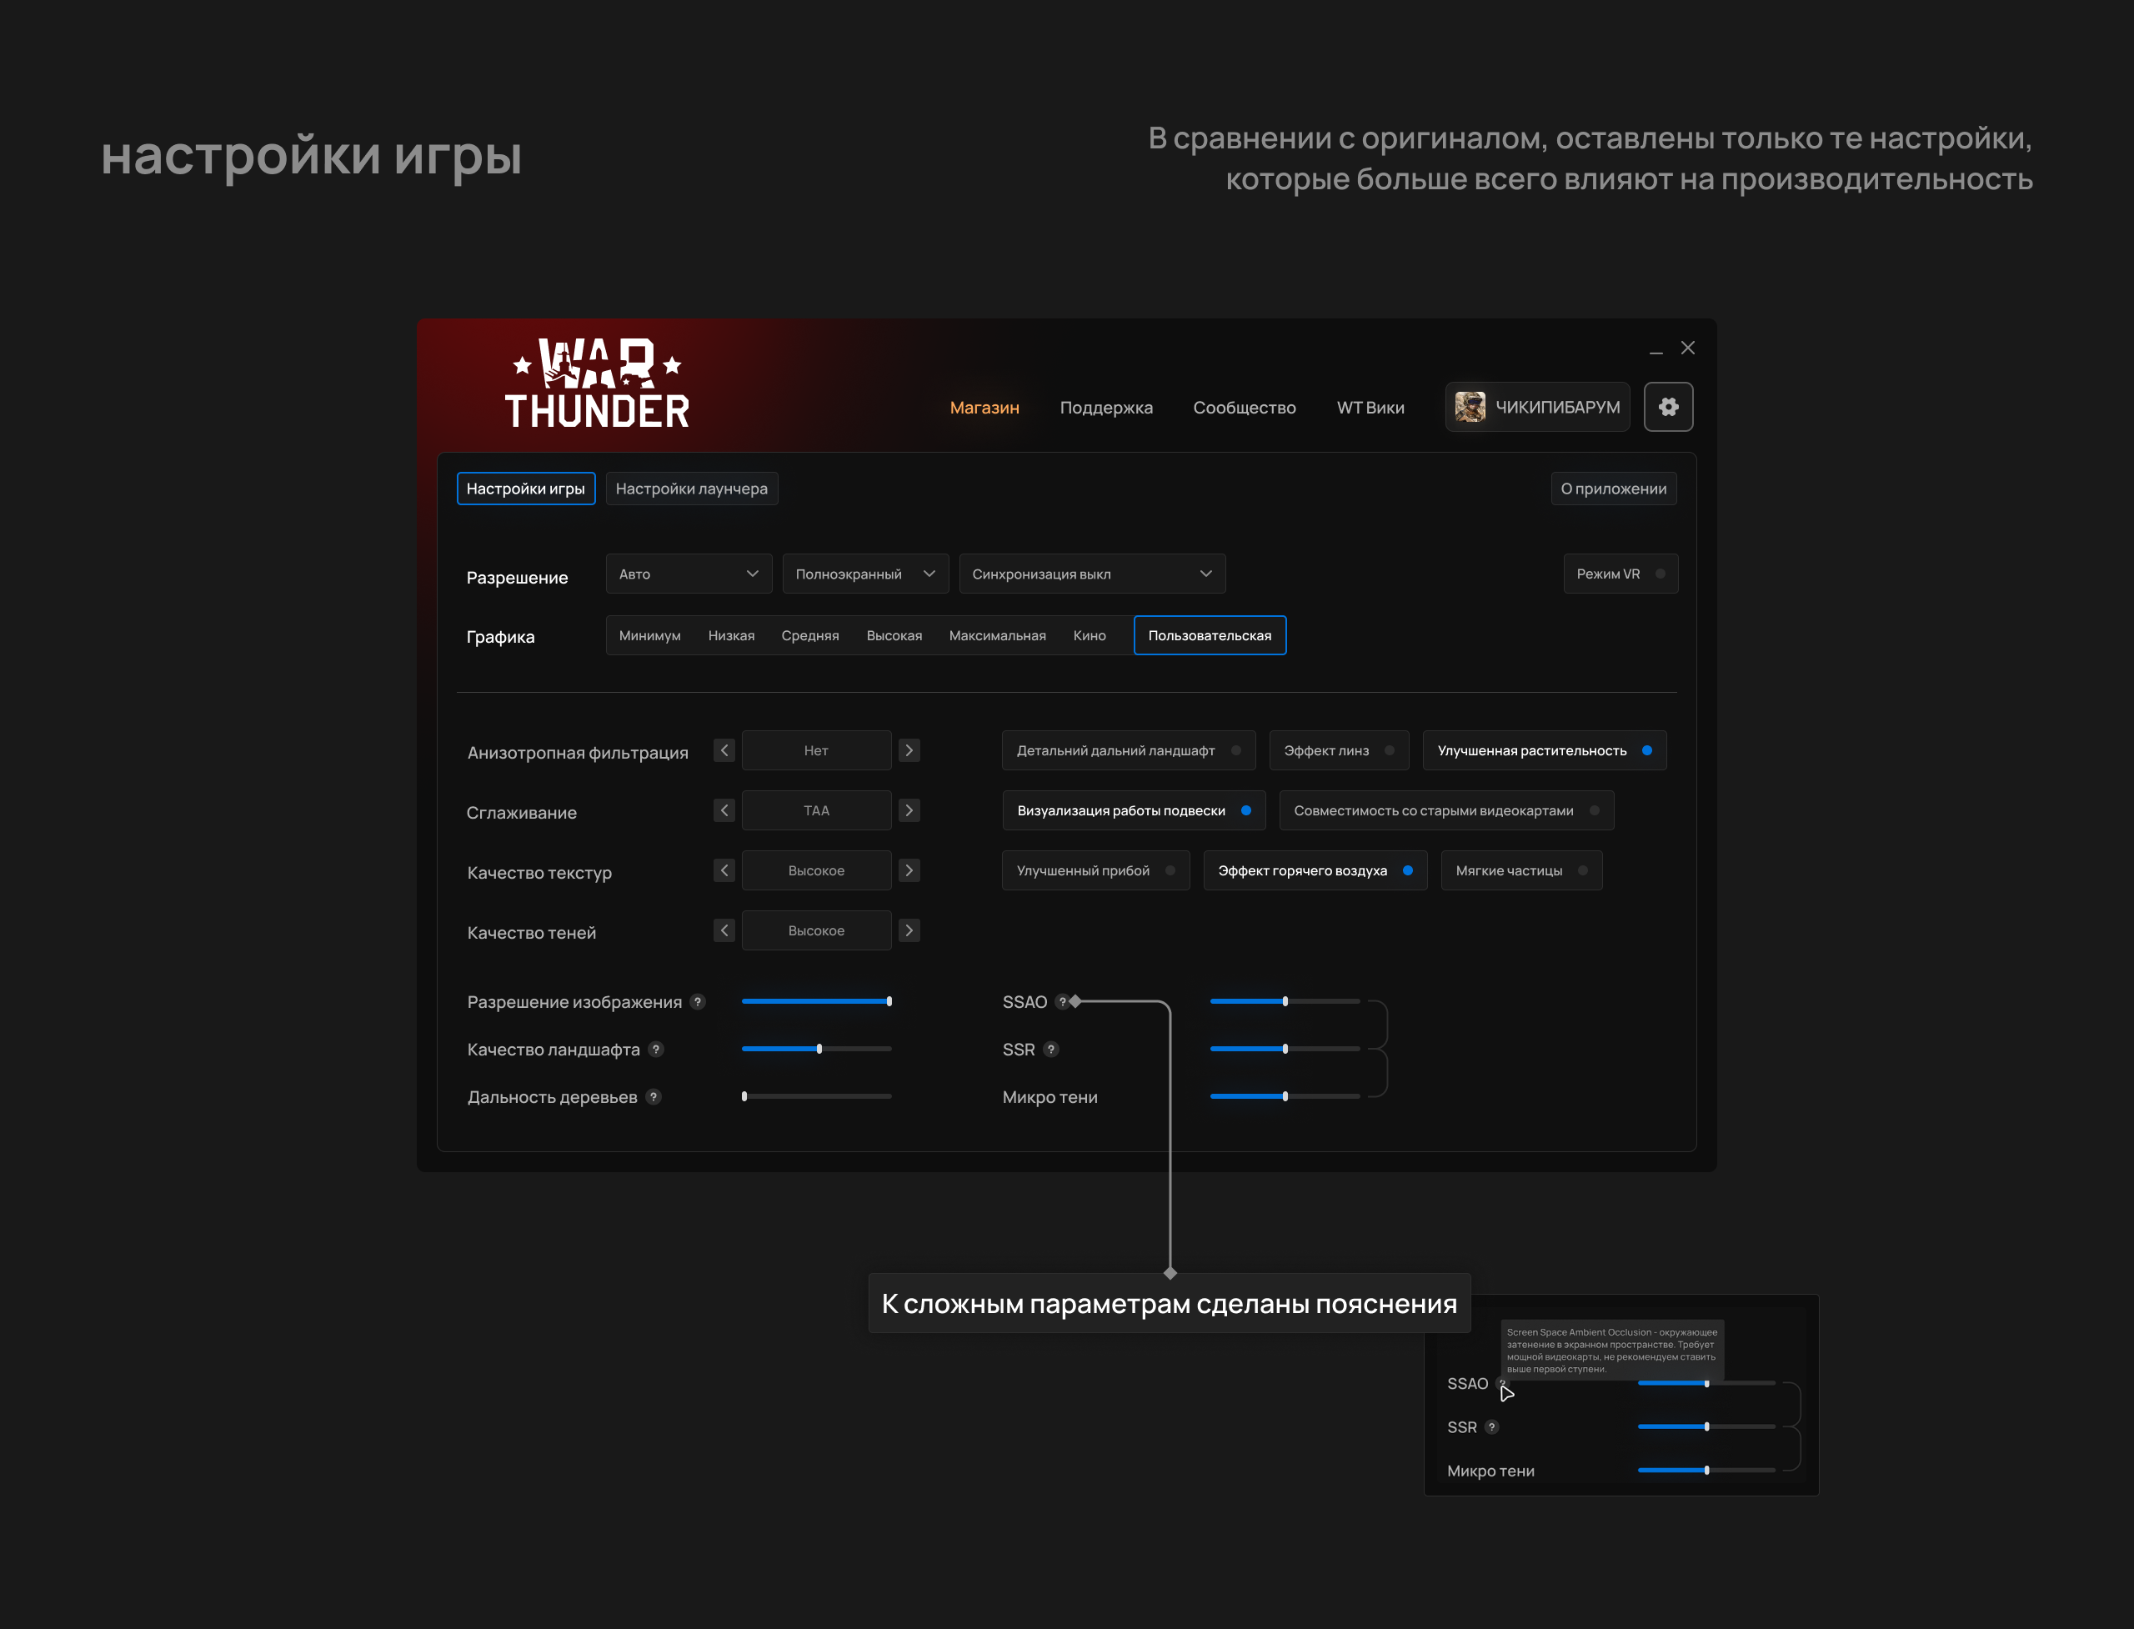Next value arrow for Анизотропная фильтрация
Image resolution: width=2134 pixels, height=1629 pixels.
click(909, 750)
